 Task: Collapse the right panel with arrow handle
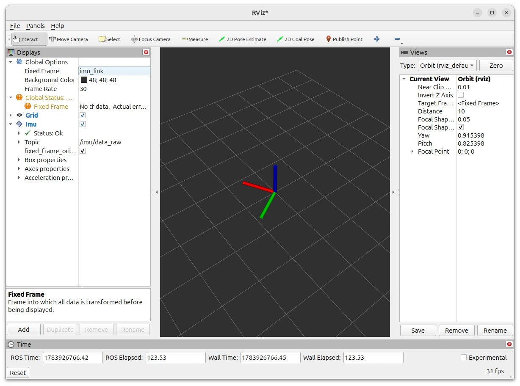coord(393,192)
